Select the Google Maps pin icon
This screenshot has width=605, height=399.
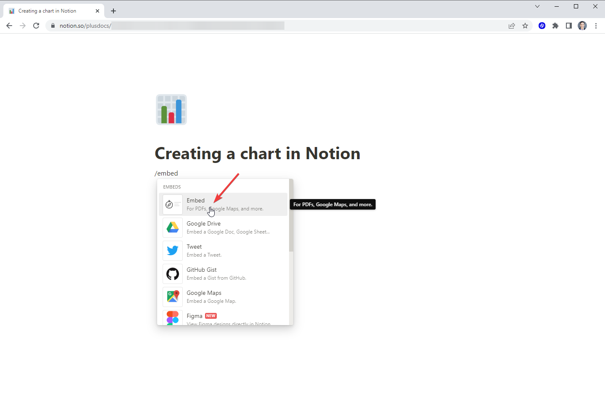(172, 297)
